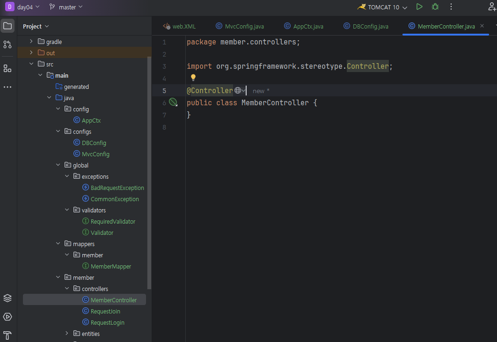Click the green Run button
This screenshot has width=497, height=342.
tap(419, 7)
